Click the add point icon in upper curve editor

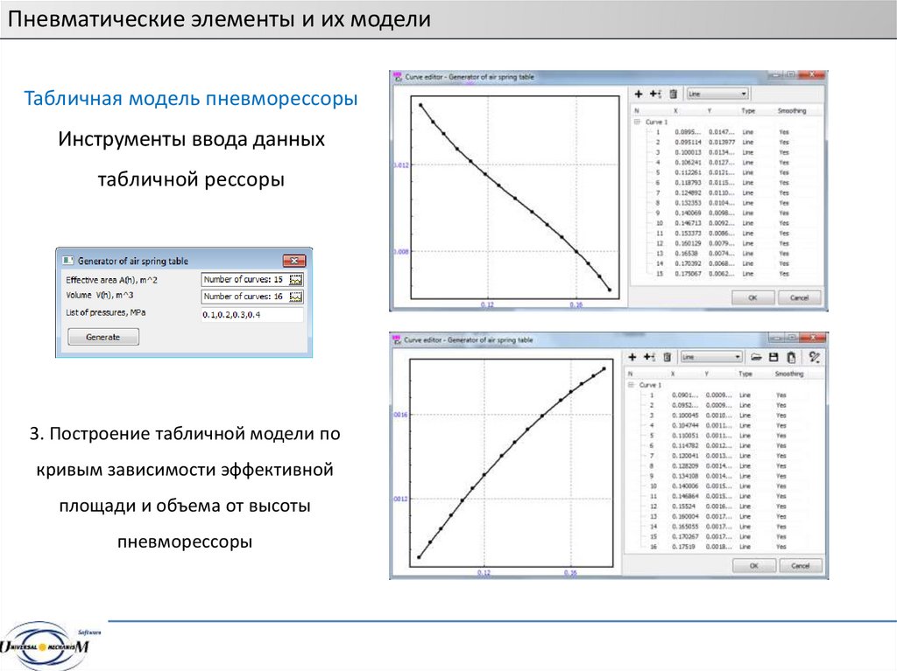click(638, 94)
